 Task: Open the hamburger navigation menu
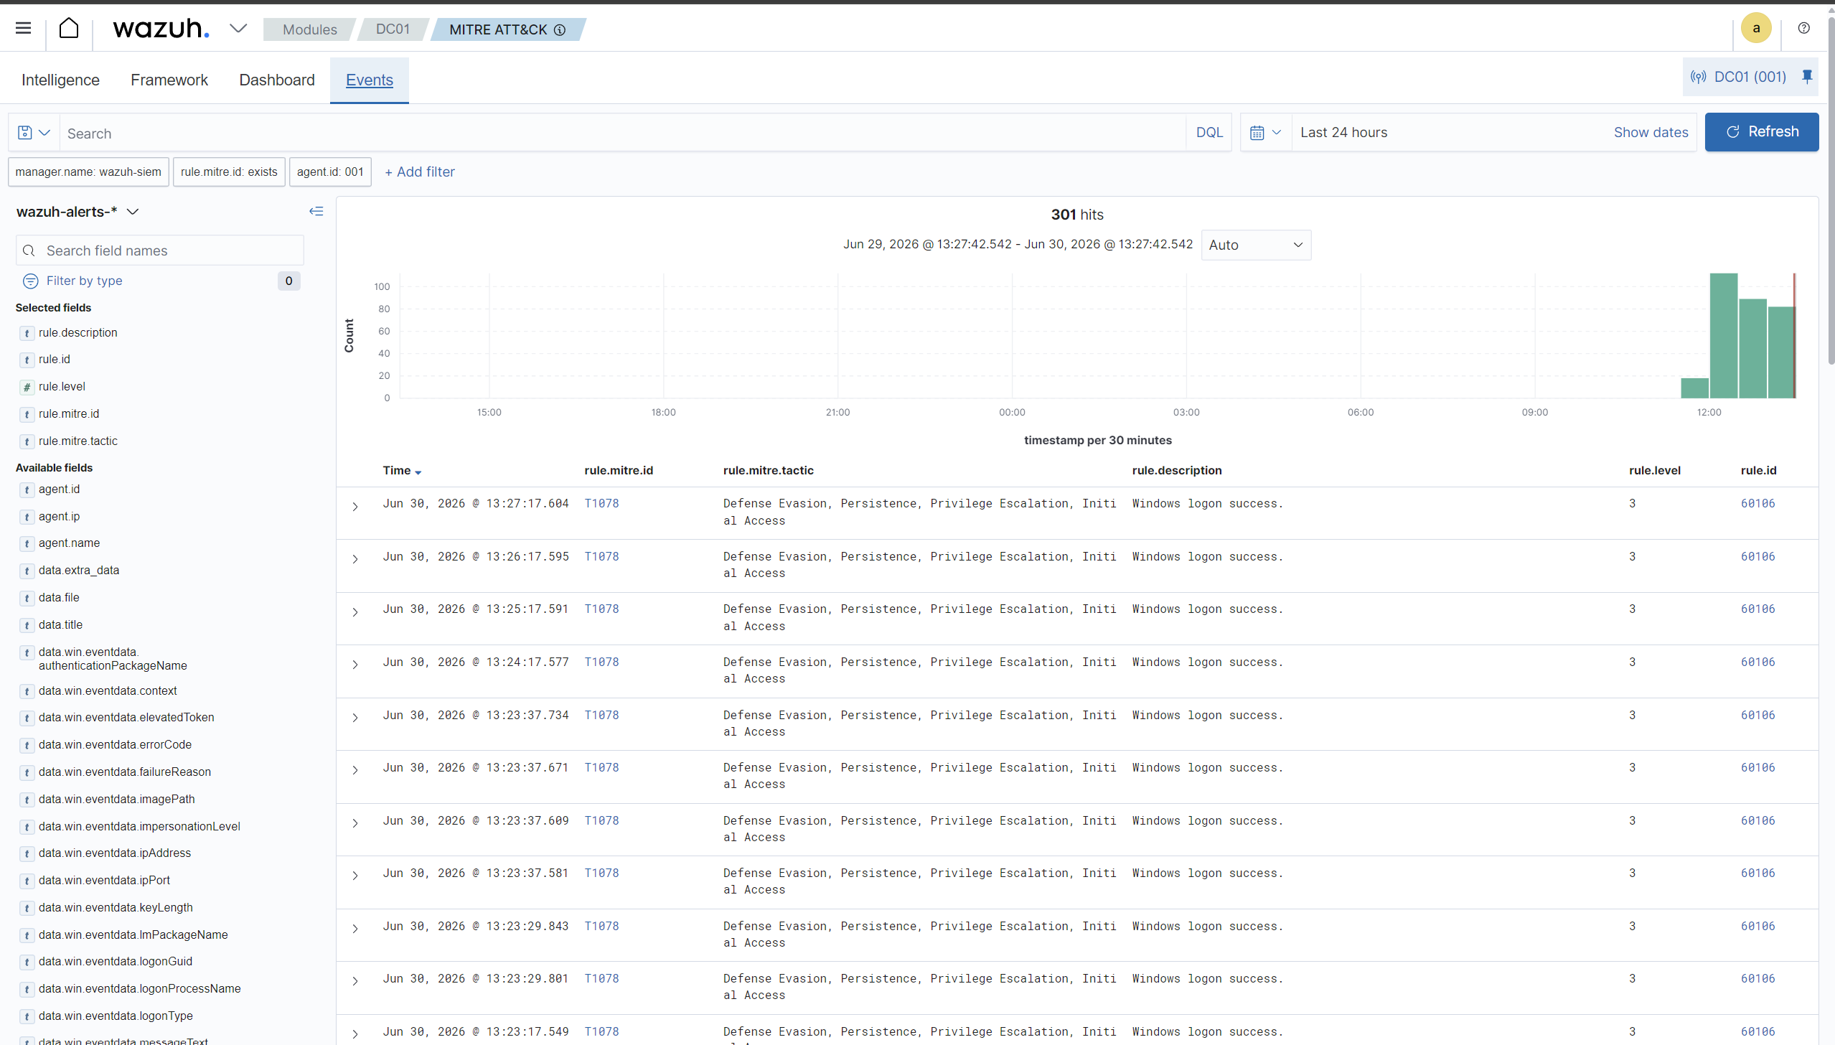pyautogui.click(x=23, y=28)
